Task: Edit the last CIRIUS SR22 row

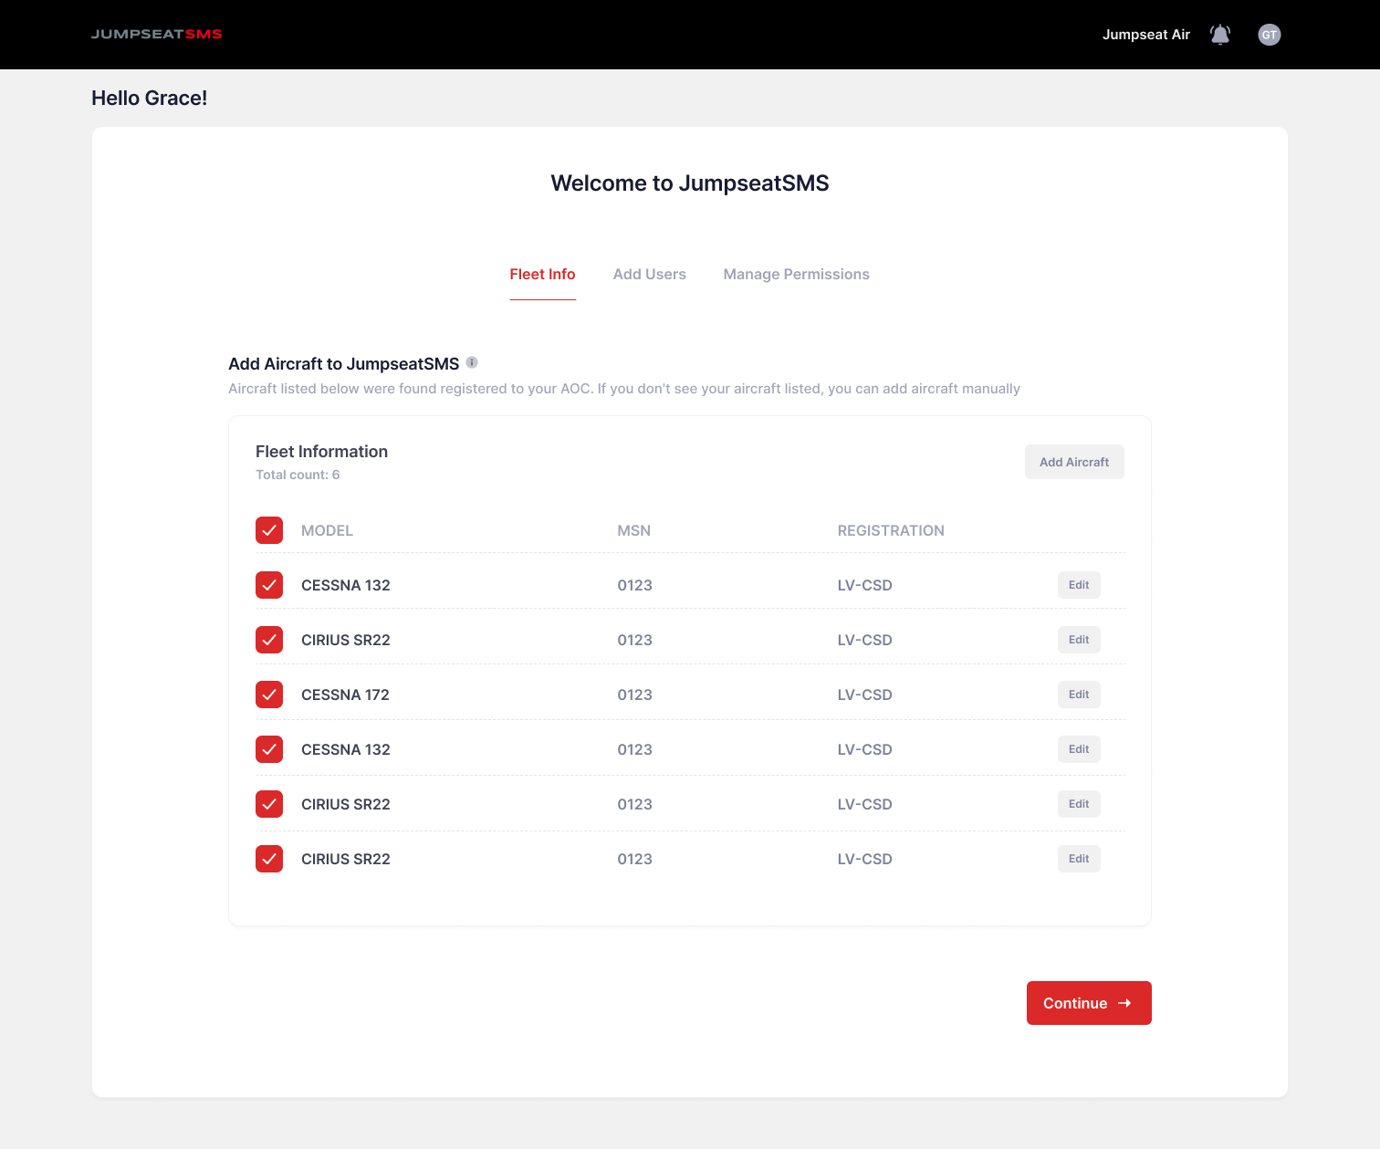Action: (1079, 859)
